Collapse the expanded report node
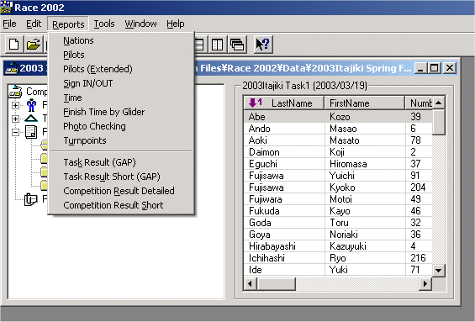This screenshot has height=322, width=475. click(x=15, y=132)
